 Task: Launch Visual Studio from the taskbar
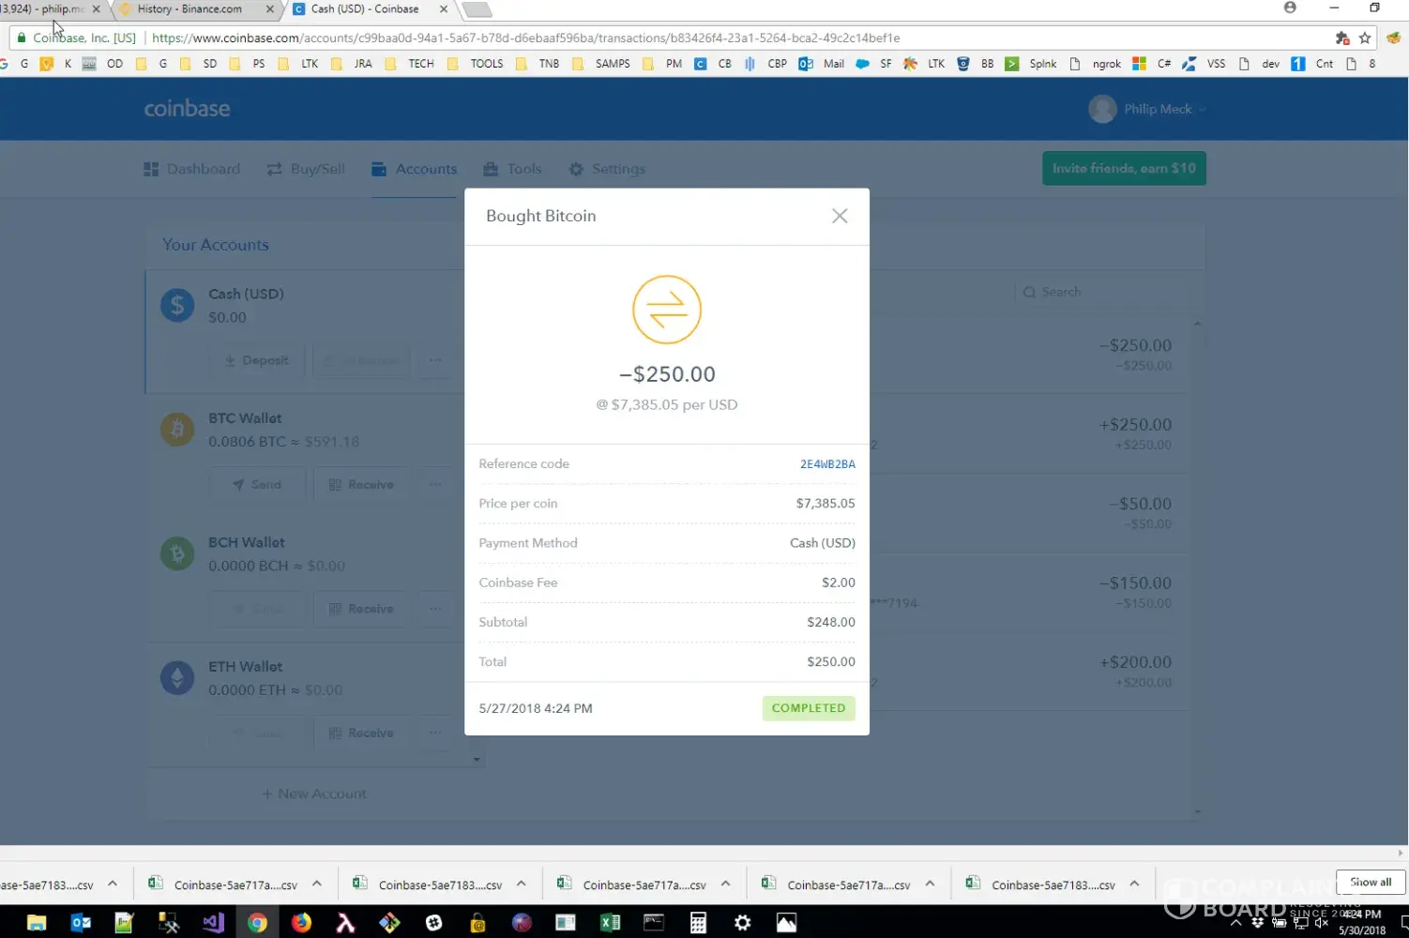[x=213, y=923]
